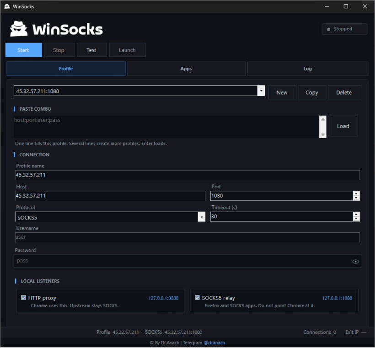Image resolution: width=375 pixels, height=348 pixels.
Task: Click the WinSocks title bar app icon
Action: point(7,6)
